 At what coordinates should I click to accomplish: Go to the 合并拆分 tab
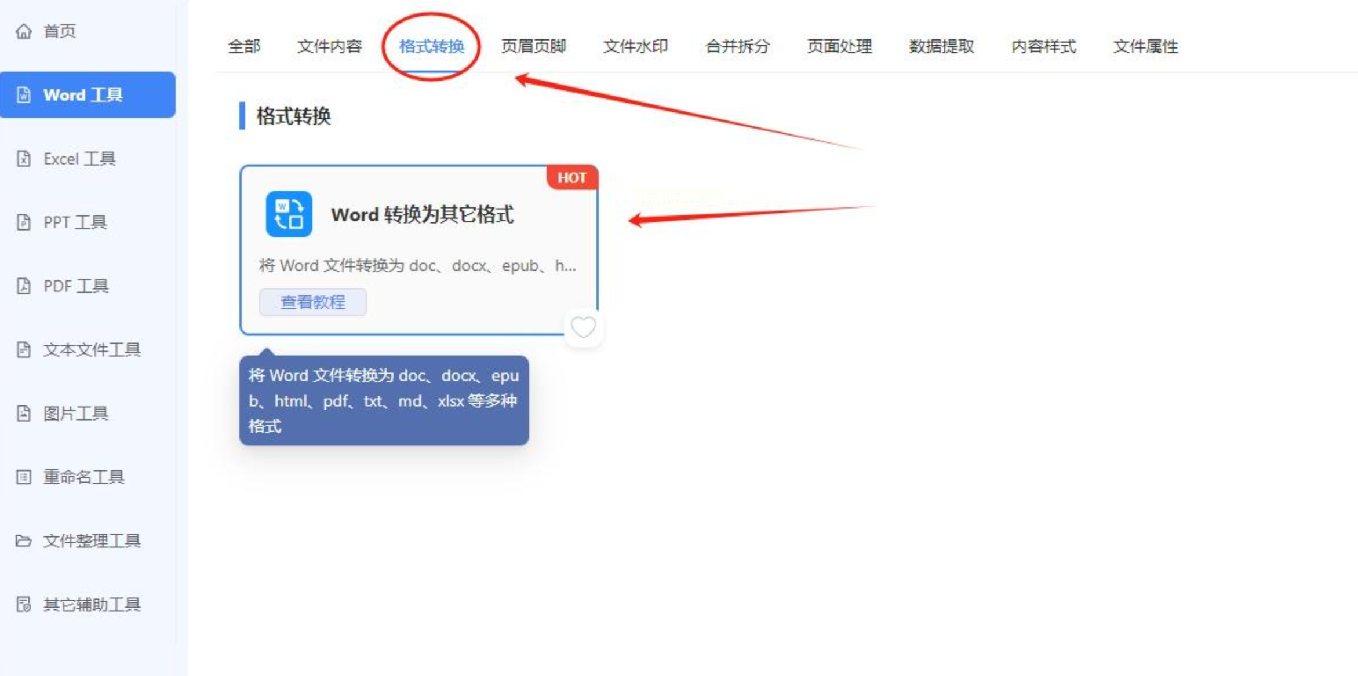tap(737, 46)
